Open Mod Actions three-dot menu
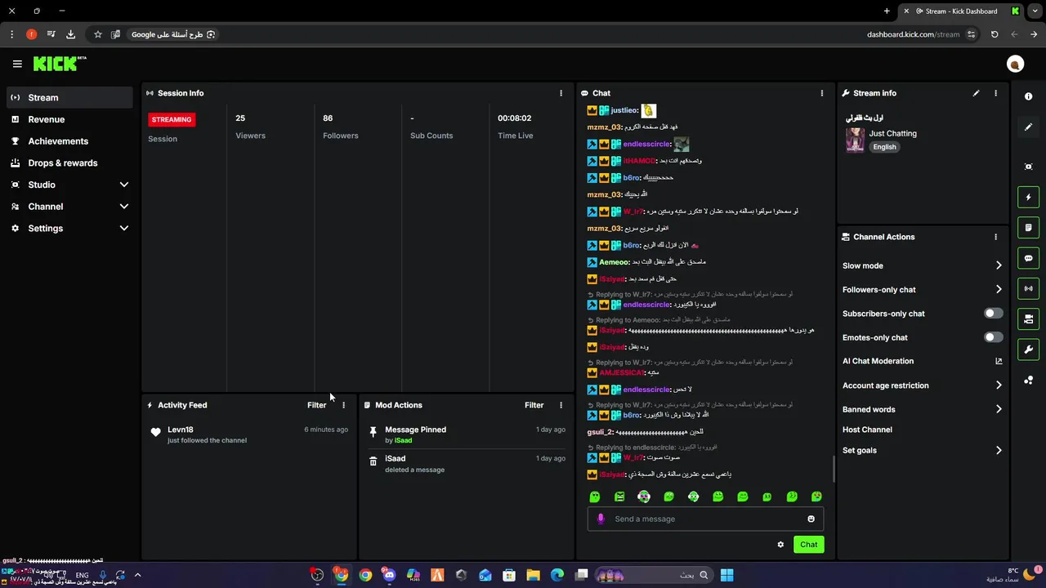This screenshot has width=1046, height=588. tap(561, 405)
